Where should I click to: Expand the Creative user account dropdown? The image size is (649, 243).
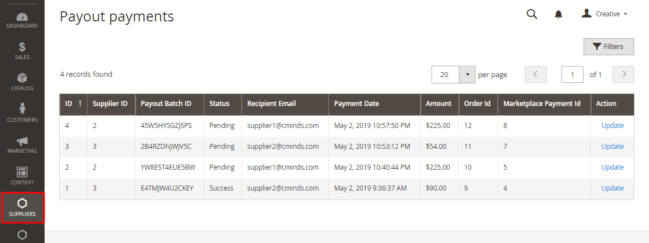pos(604,14)
